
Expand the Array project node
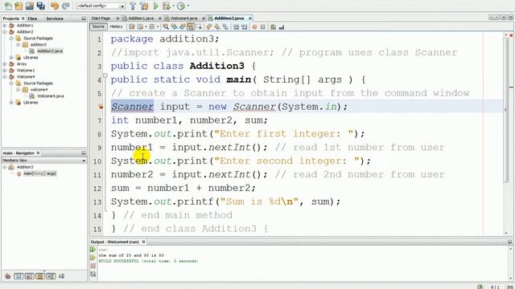click(5, 64)
